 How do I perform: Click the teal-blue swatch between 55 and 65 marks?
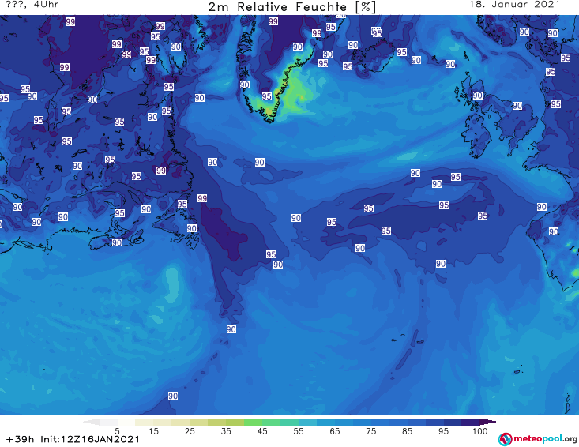point(307,422)
